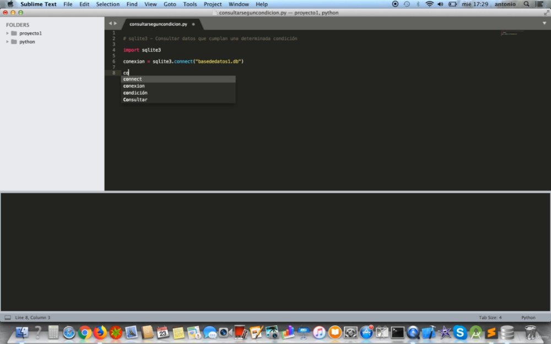Open the database app icon in dock
The width and height of the screenshot is (551, 344).
point(507,332)
